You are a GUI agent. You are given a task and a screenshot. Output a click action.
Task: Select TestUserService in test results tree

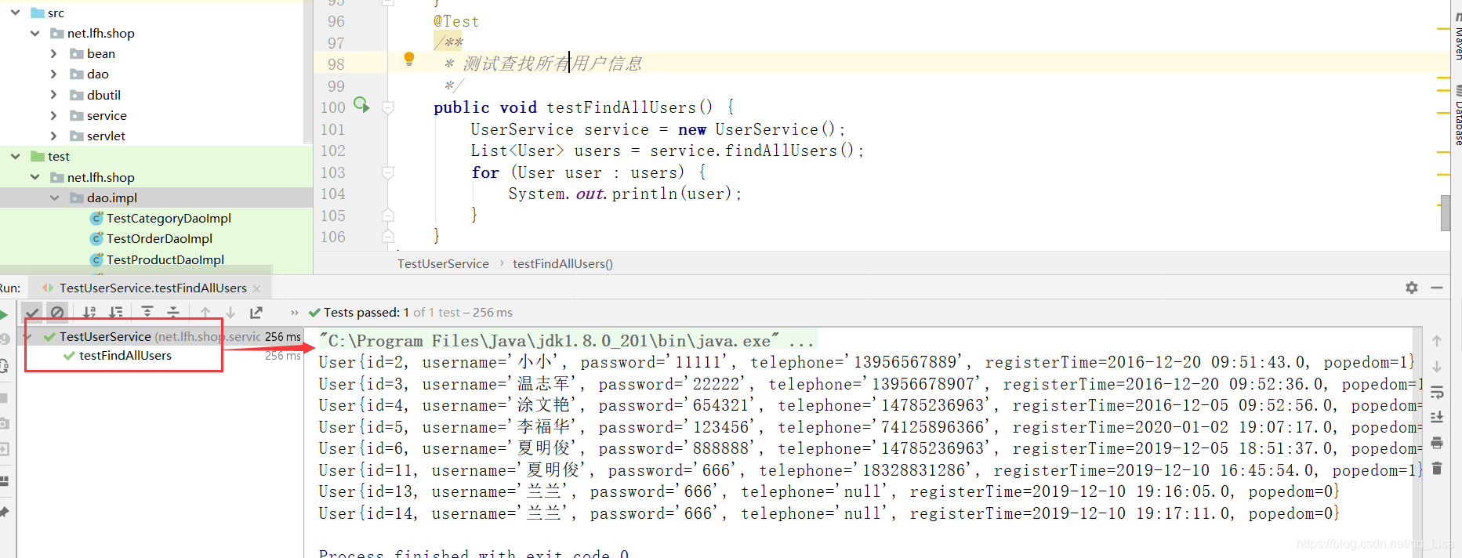click(x=105, y=336)
